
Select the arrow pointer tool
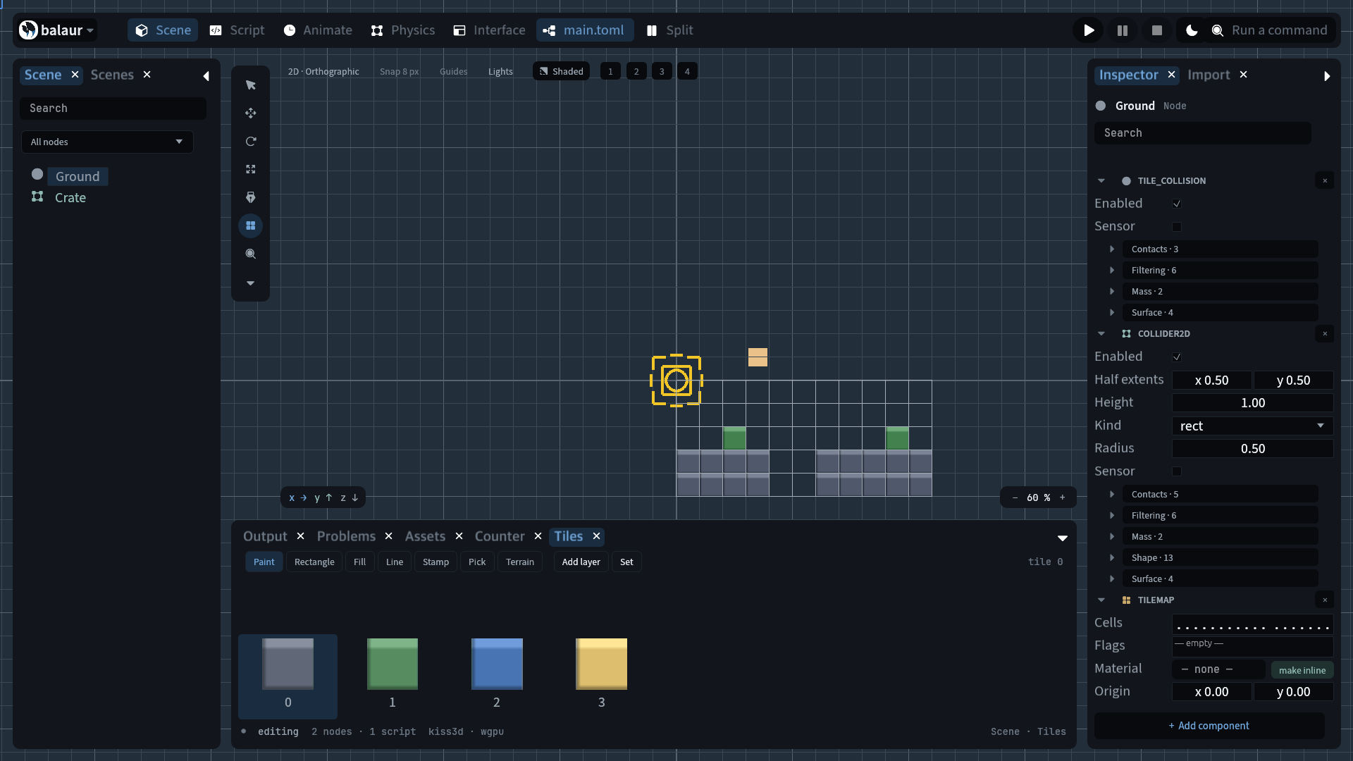(x=250, y=85)
